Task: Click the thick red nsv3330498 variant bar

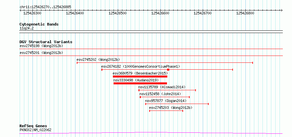Action: coord(140,83)
